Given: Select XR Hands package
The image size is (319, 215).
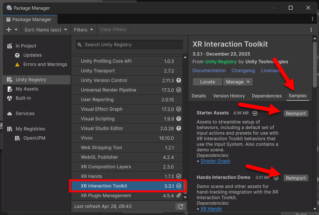Looking at the screenshot, I should click(x=127, y=176).
